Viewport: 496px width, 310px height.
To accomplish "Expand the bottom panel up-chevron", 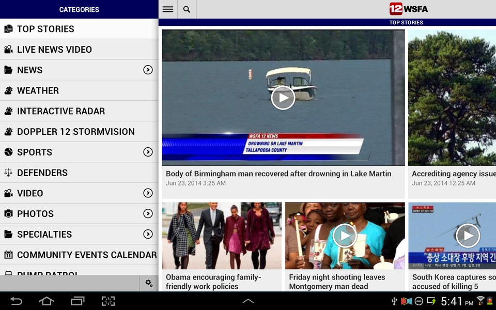I will pyautogui.click(x=248, y=301).
